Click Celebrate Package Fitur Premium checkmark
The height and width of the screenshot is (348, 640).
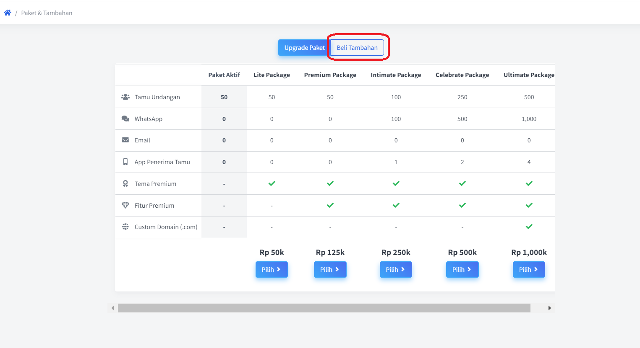pos(462,205)
